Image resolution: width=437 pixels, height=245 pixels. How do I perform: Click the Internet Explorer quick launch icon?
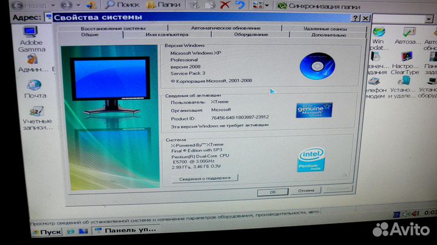71,231
